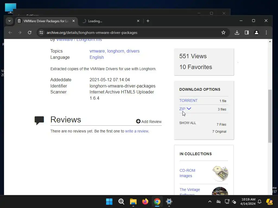Screen dimensions: 278x208
Task: Open Firefox from the taskbar
Action: (x=145, y=201)
